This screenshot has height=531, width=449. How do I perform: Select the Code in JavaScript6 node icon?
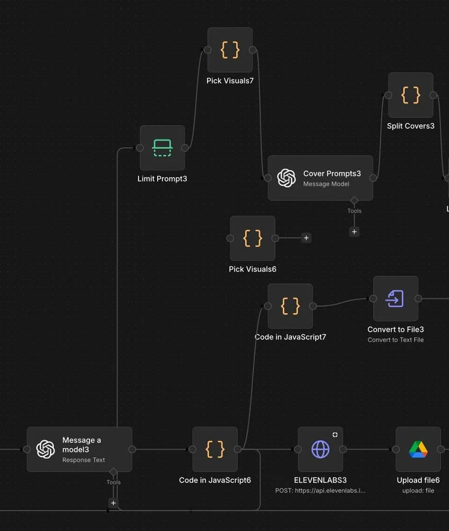(x=215, y=449)
